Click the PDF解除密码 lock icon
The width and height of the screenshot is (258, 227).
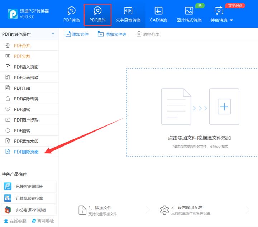8,98
